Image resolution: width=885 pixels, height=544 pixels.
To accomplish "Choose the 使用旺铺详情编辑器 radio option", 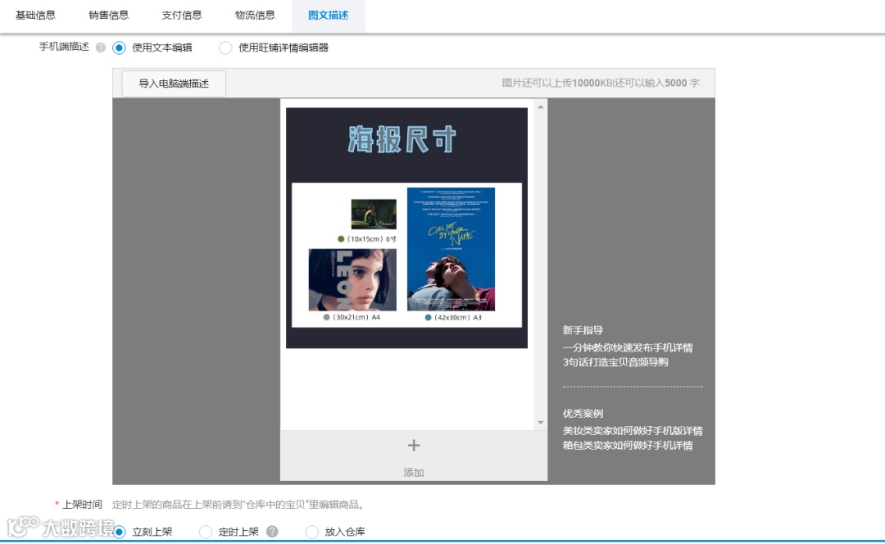I will tap(225, 48).
